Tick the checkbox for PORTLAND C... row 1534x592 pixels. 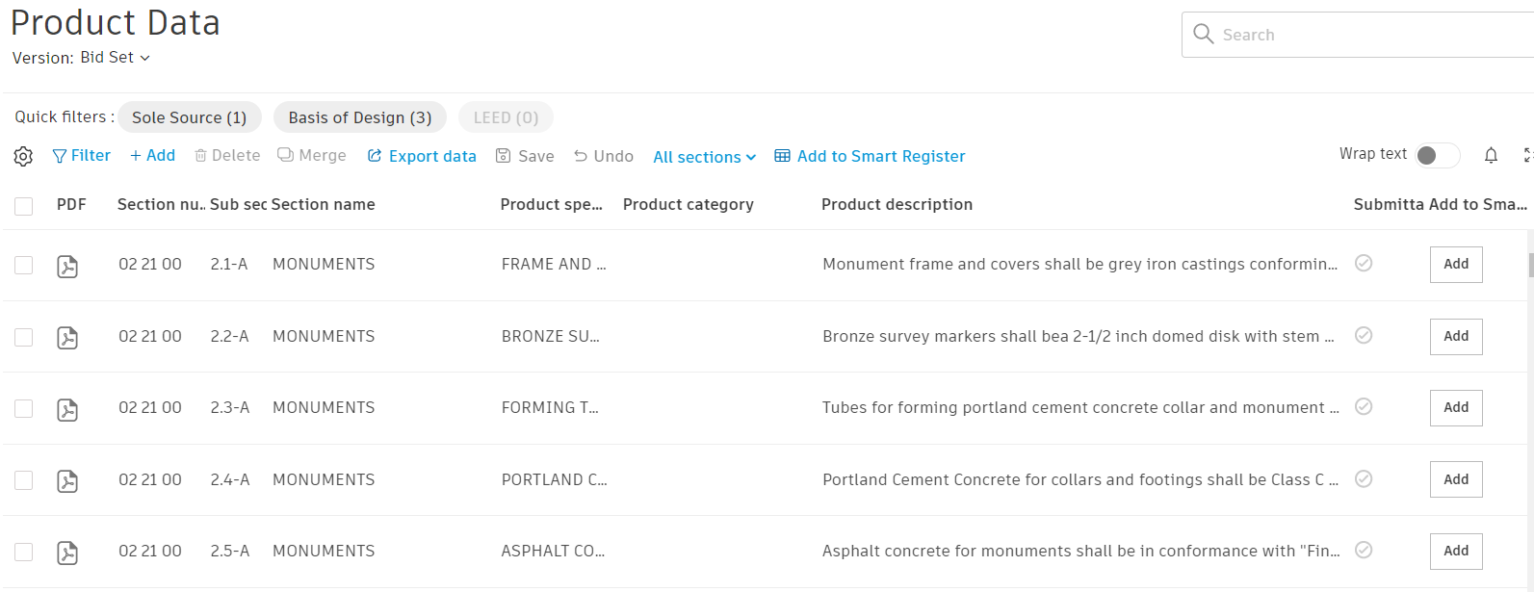pyautogui.click(x=24, y=479)
